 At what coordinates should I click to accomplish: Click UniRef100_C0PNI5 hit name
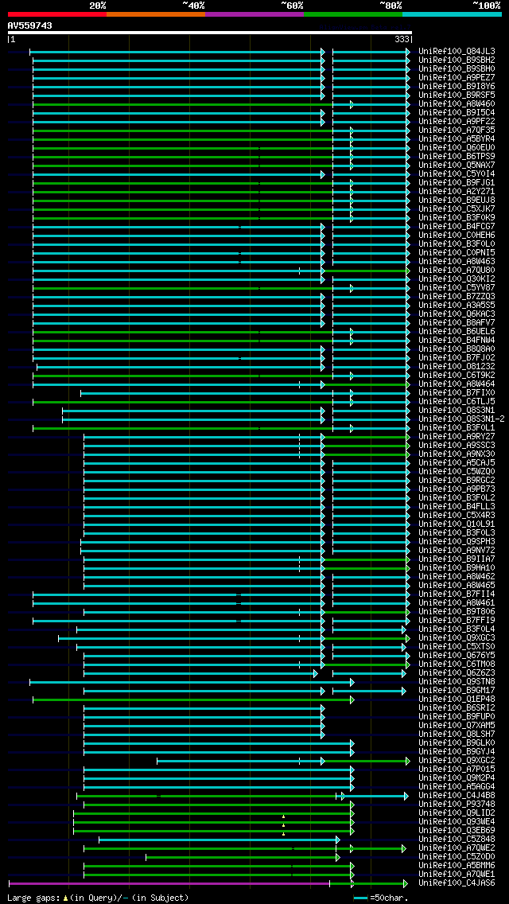pyautogui.click(x=457, y=252)
